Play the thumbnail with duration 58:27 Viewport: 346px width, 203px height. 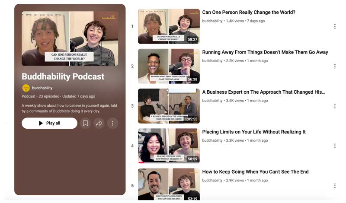click(x=169, y=26)
